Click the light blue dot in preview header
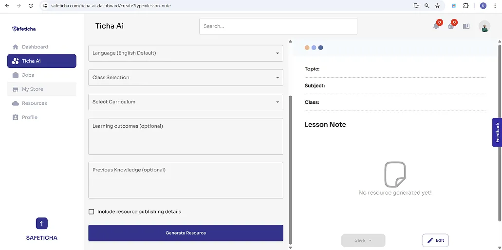The width and height of the screenshot is (502, 250). coord(314,48)
